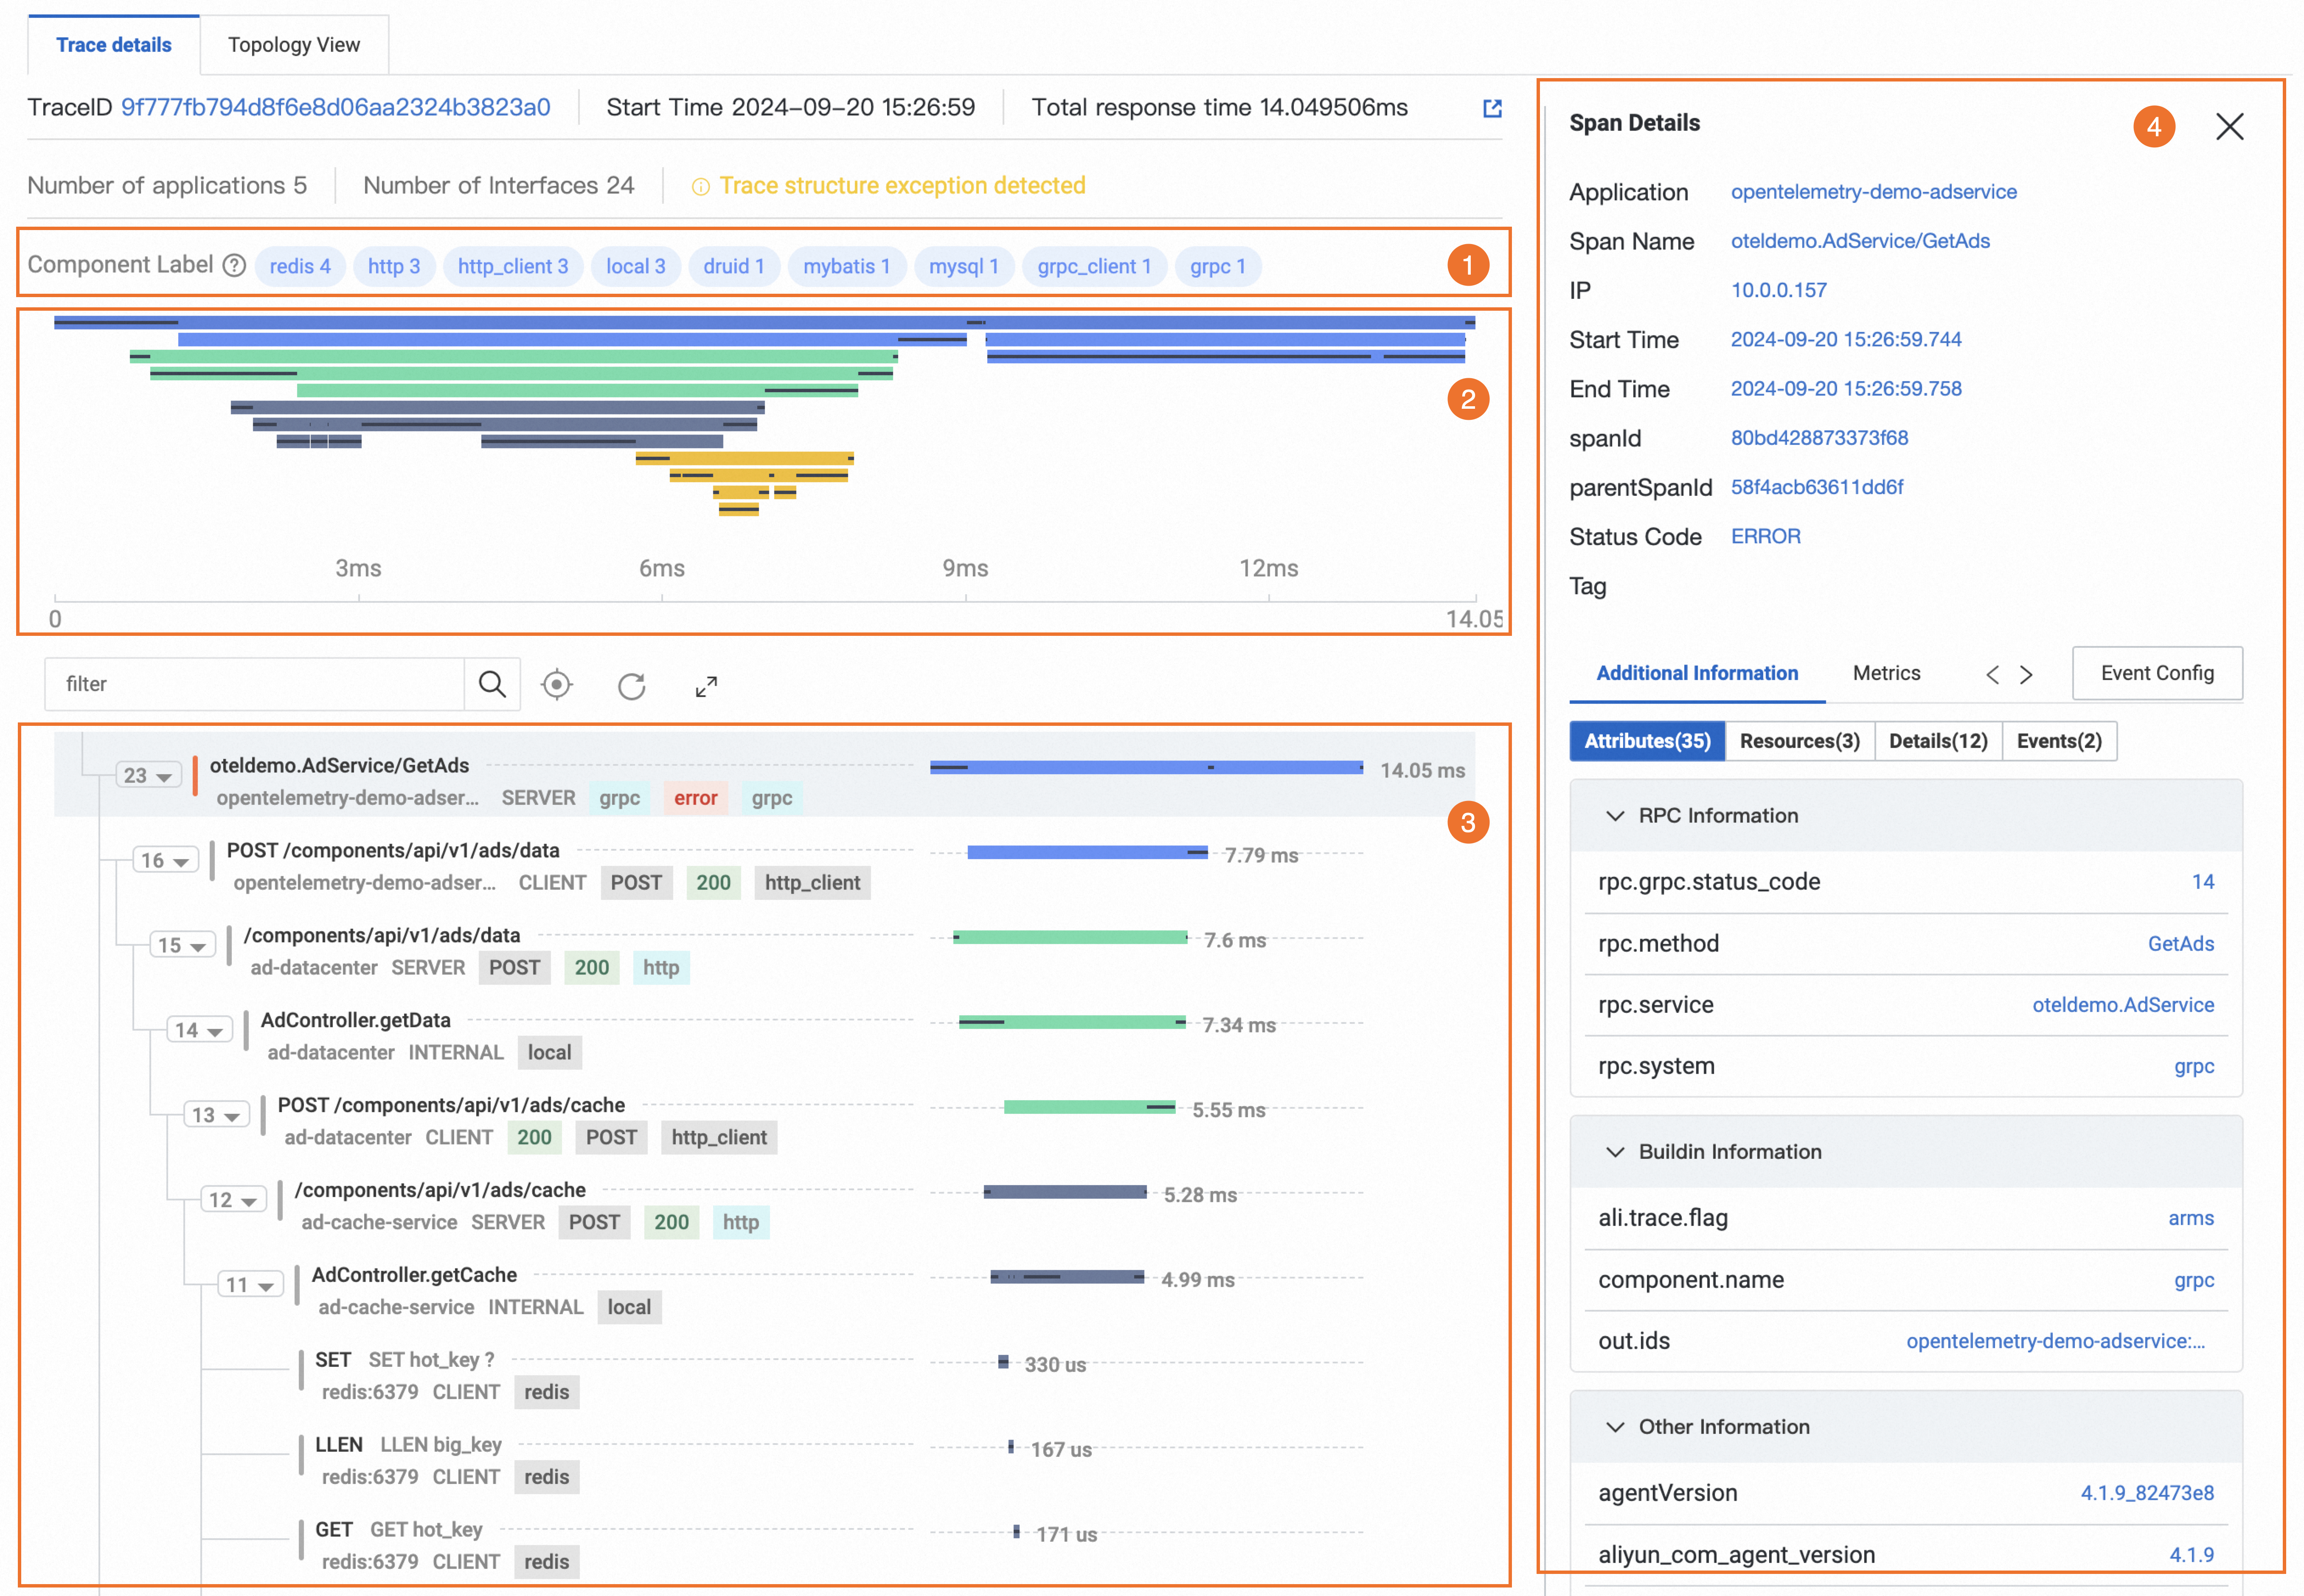This screenshot has width=2304, height=1596.
Task: Click the parentSpanId 58f4acb63611dd6f value
Action: point(1817,487)
